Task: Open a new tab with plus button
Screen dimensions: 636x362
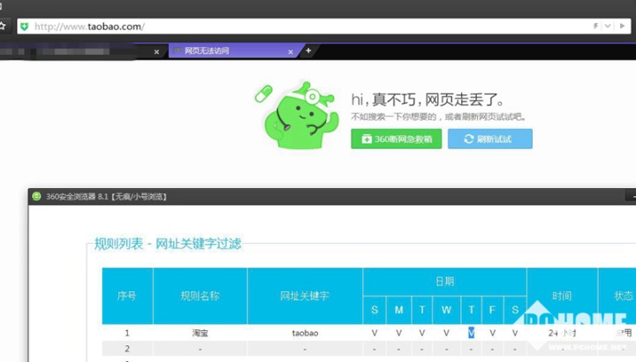Action: (308, 50)
